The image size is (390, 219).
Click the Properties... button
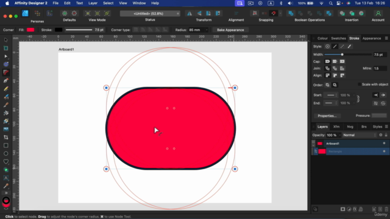click(x=327, y=116)
